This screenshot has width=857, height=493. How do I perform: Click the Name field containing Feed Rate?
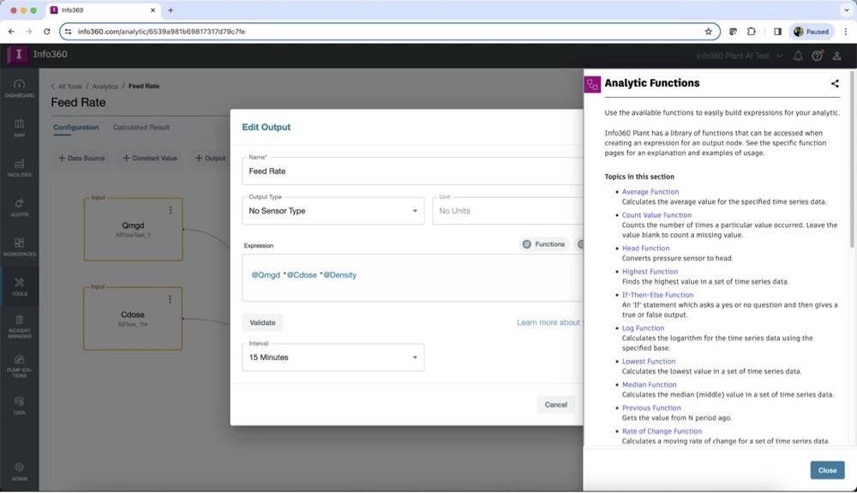pyautogui.click(x=413, y=171)
